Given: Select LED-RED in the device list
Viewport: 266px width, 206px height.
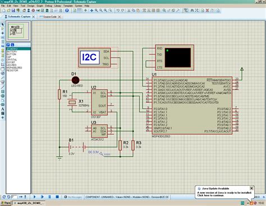Looking at the screenshot, I should 12,65.
